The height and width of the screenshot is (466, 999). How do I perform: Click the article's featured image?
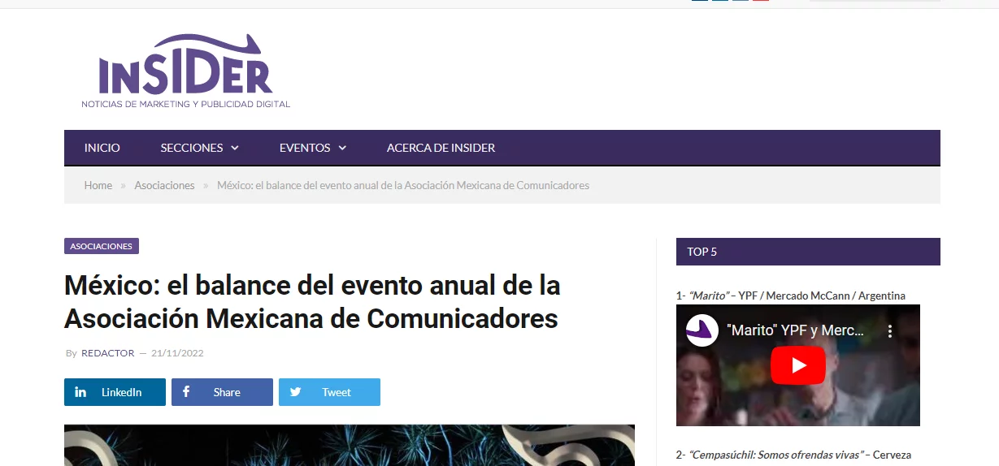tap(349, 445)
